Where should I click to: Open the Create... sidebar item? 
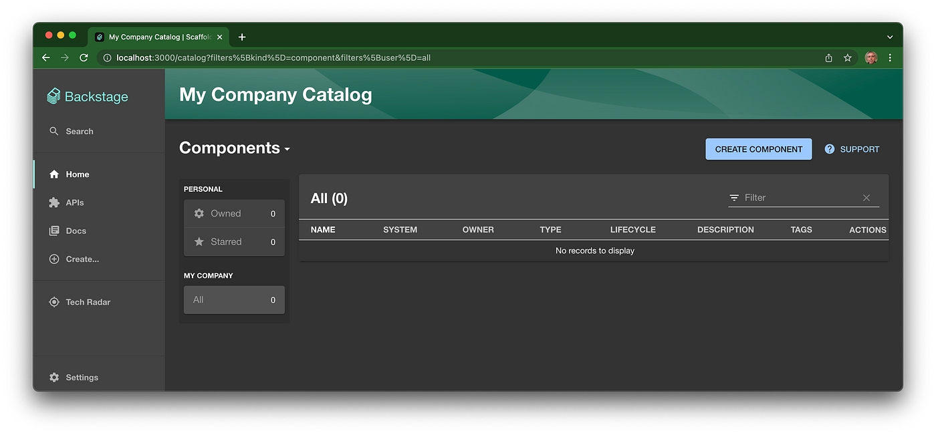click(99, 259)
